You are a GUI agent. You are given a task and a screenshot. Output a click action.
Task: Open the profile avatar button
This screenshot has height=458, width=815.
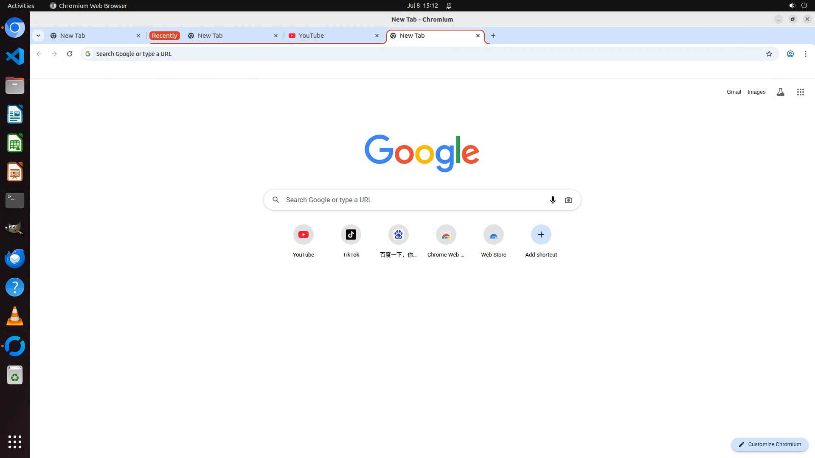790,54
